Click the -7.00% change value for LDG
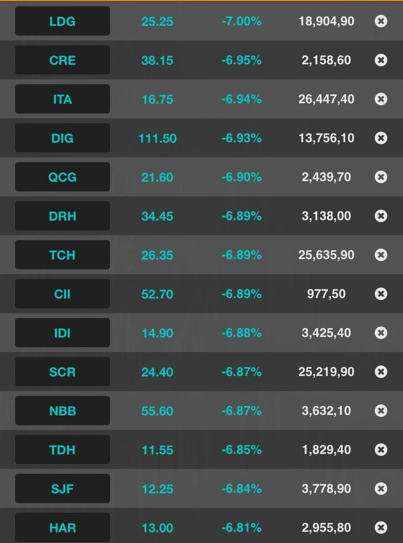Viewport: 403px width, 543px height. [241, 21]
